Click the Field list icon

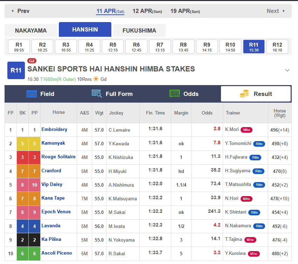coord(32,94)
